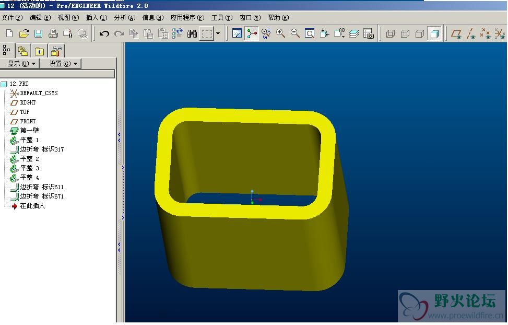The height and width of the screenshot is (325, 508).
Task: Select 第一壁 feature in model tree
Action: pyautogui.click(x=29, y=131)
